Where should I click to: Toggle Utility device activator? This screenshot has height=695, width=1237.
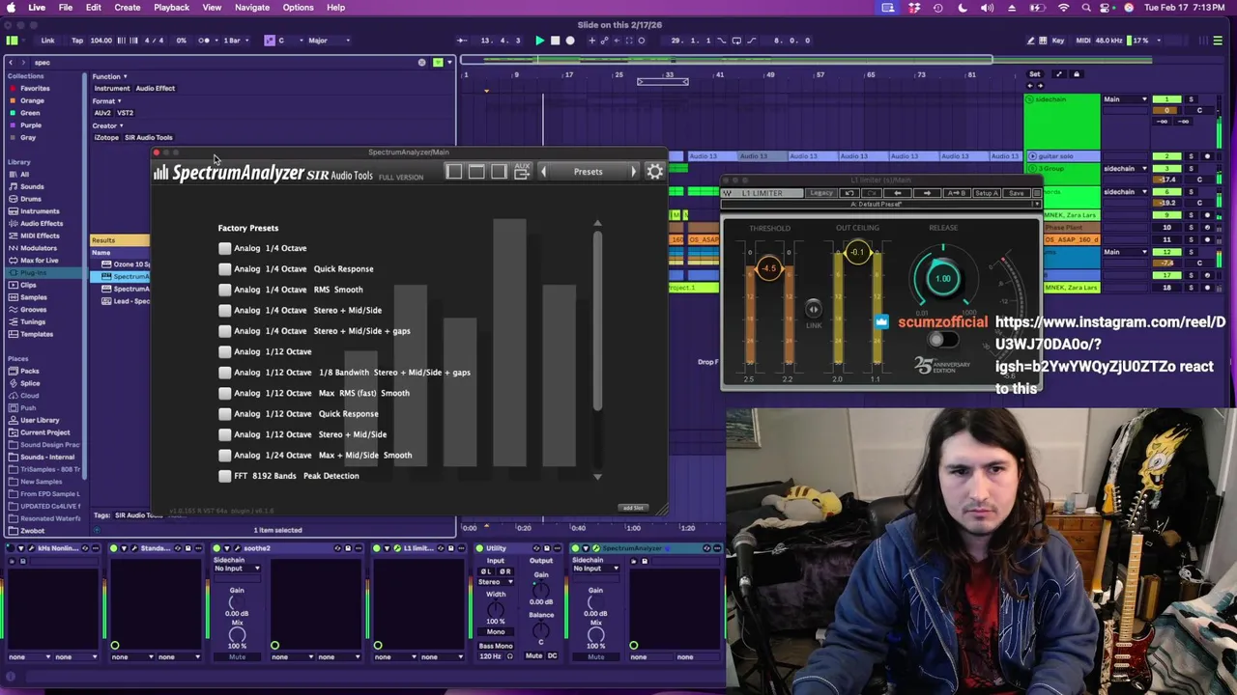[479, 548]
